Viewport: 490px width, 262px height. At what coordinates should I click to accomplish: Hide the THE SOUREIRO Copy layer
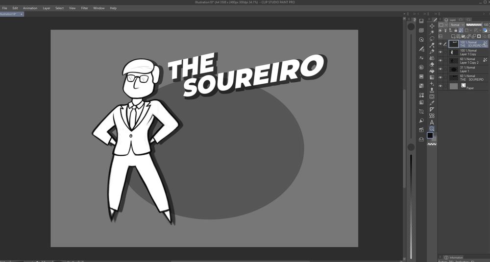tap(441, 44)
